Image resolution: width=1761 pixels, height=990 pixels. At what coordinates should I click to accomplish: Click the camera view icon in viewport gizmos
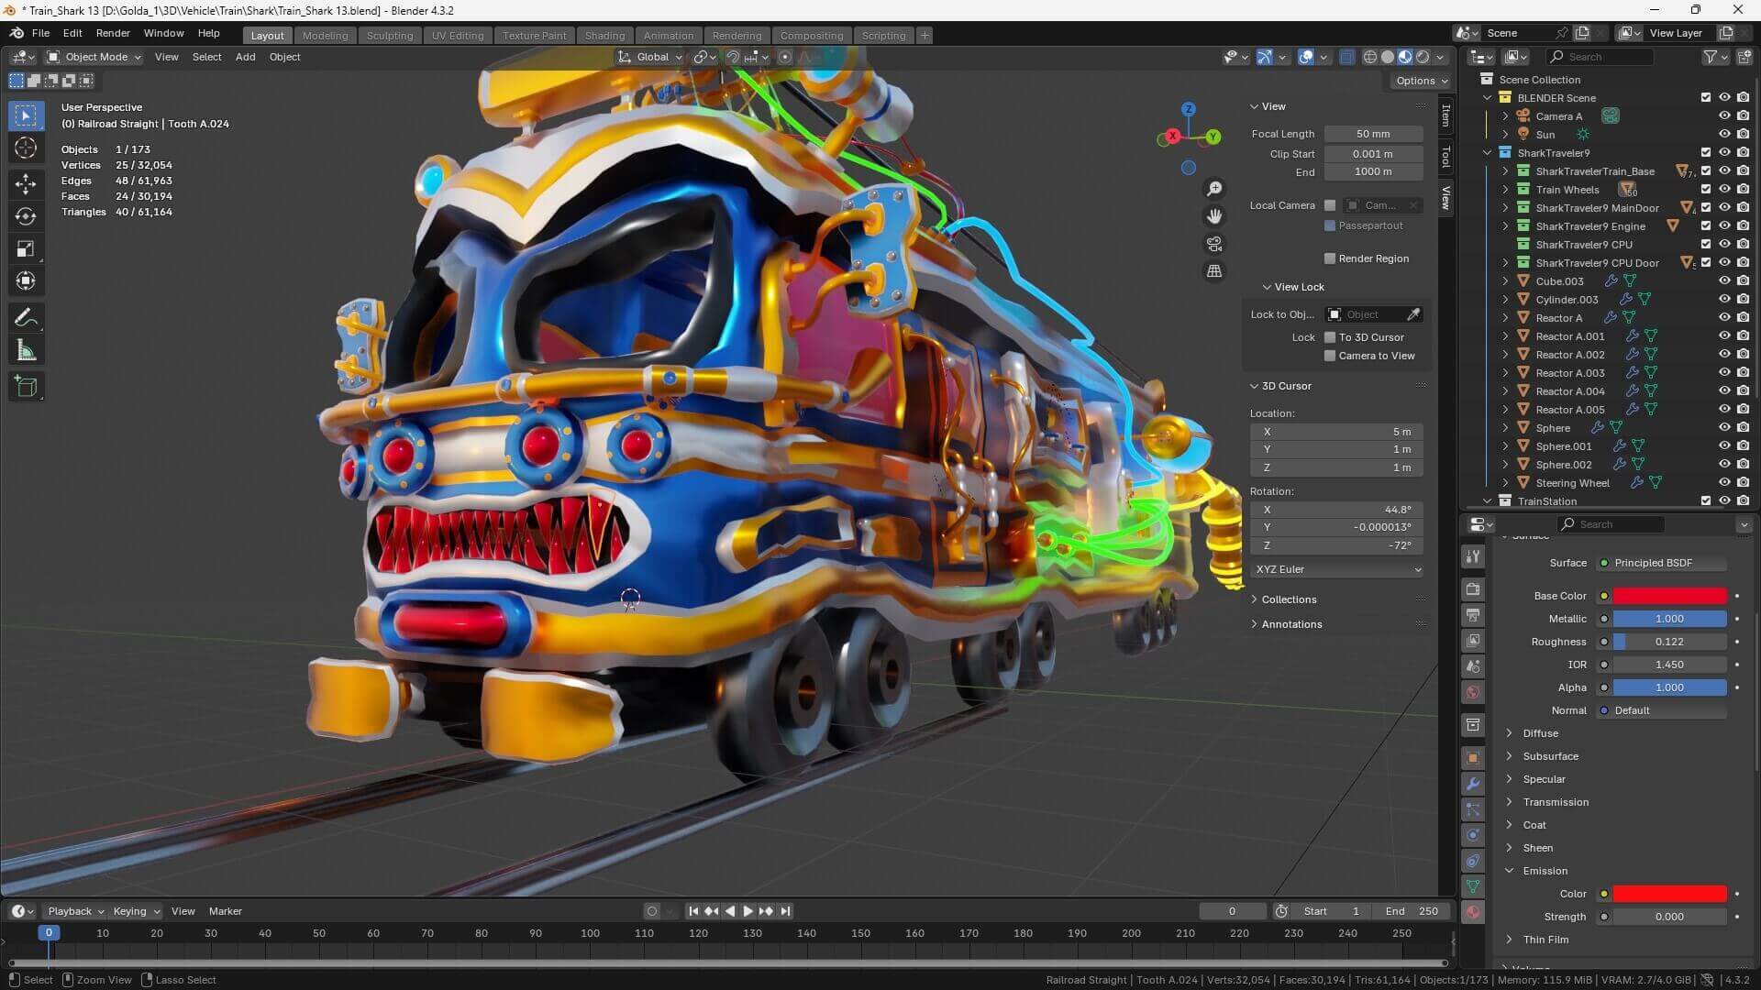click(1213, 244)
